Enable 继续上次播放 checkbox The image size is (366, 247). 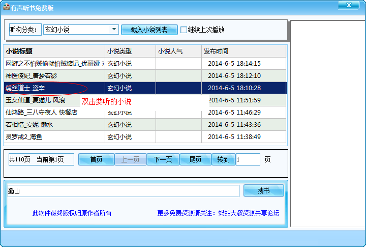[184, 30]
